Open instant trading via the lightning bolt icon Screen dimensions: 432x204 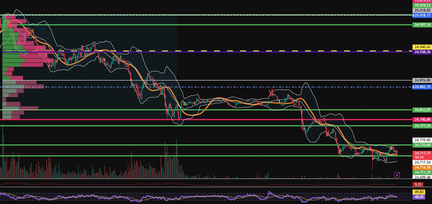397,175
